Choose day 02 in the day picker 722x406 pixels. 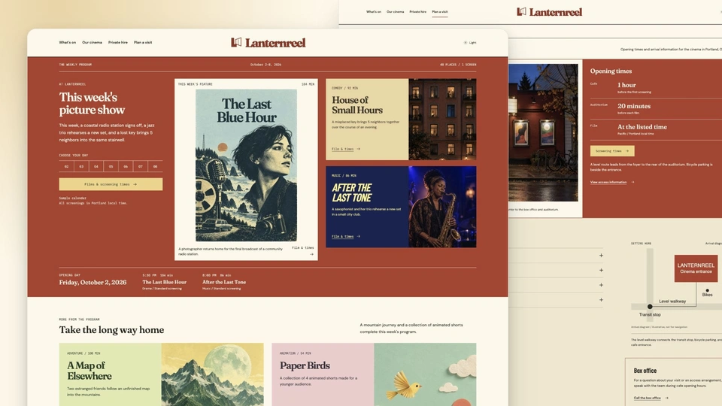(66, 166)
